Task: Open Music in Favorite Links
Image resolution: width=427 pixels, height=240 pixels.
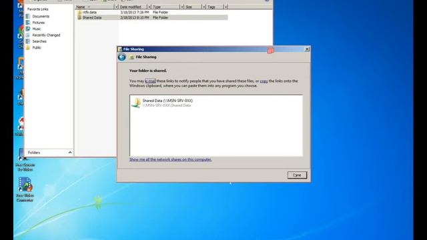Action: pyautogui.click(x=37, y=29)
